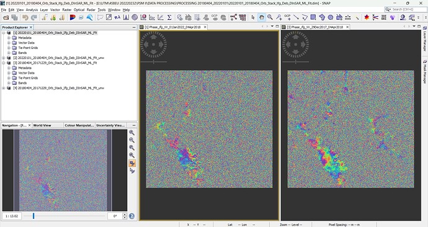This screenshot has width=428, height=227.
Task: Open the Graph Builder tool icon
Action: (x=233, y=17)
